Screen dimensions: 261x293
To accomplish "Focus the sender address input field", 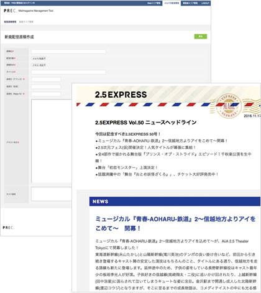I will coord(46,80).
